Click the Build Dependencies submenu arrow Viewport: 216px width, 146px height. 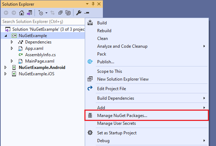point(204,98)
